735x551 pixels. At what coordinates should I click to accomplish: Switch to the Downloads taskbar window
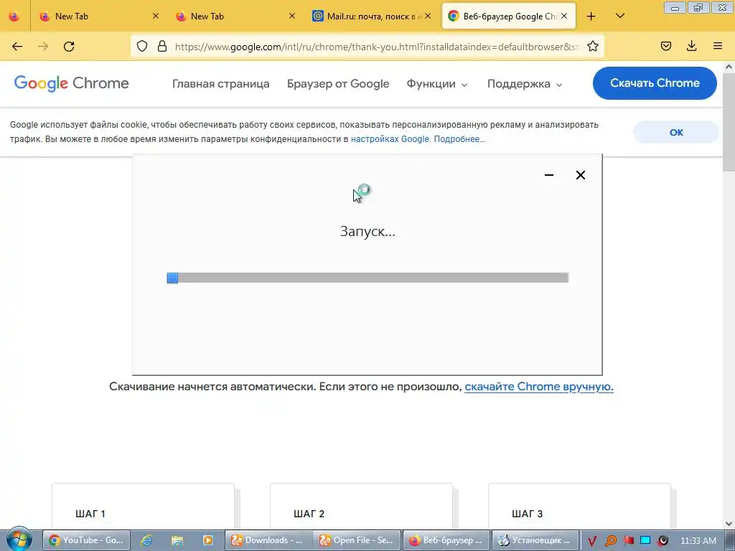point(269,540)
